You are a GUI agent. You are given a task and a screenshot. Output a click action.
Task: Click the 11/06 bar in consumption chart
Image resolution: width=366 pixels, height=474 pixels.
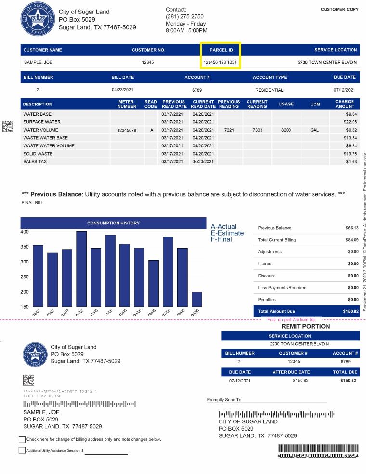[x=110, y=271]
